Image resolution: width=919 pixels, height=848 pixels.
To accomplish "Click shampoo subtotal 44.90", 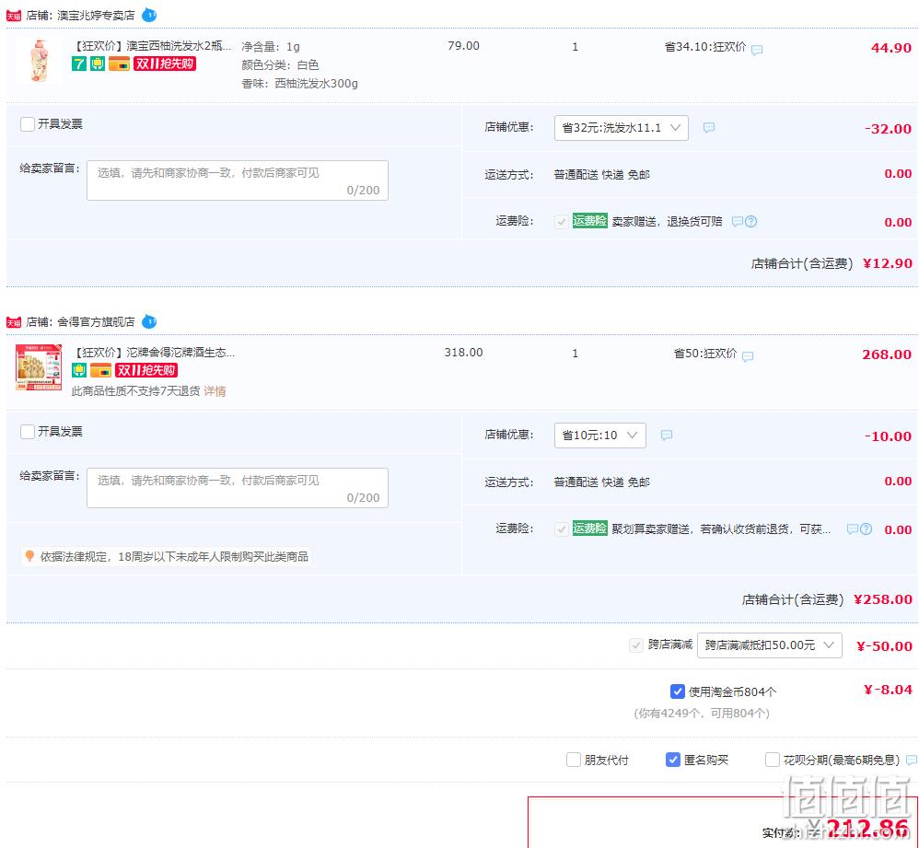I will pos(890,48).
